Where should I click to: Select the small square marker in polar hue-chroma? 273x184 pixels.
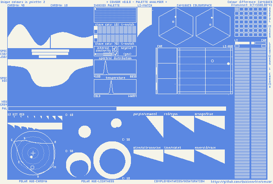pyautogui.click(x=33, y=168)
